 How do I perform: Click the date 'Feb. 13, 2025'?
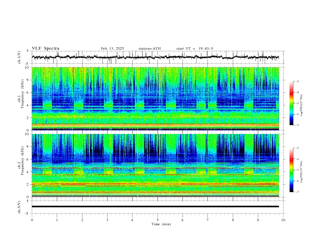[x=112, y=48]
